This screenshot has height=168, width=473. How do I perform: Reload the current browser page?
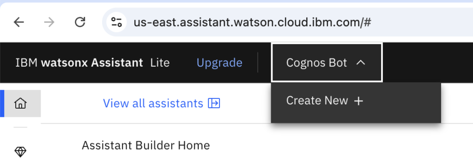click(x=80, y=22)
